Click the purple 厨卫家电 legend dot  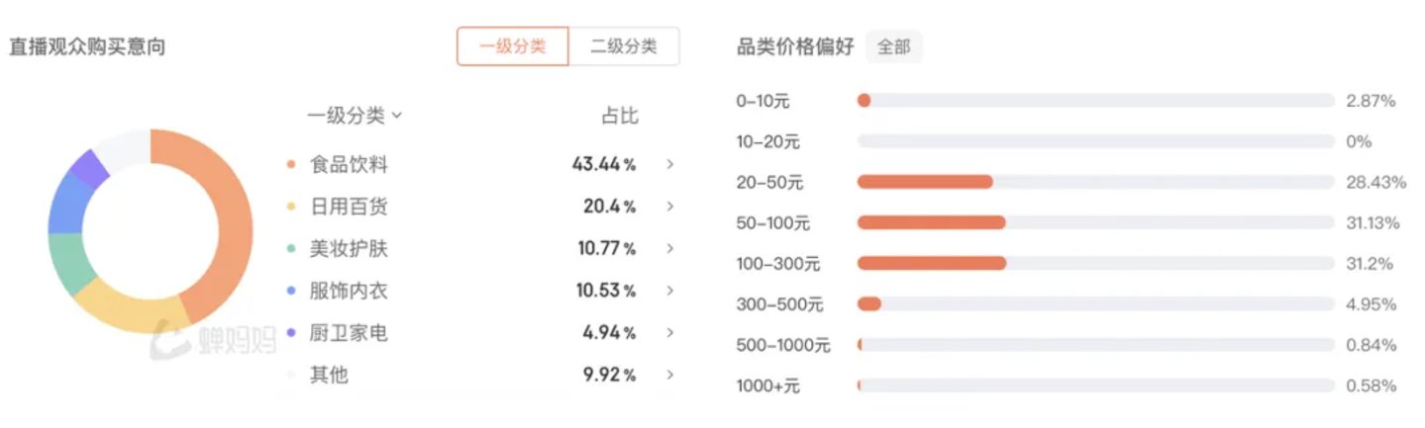coord(290,332)
